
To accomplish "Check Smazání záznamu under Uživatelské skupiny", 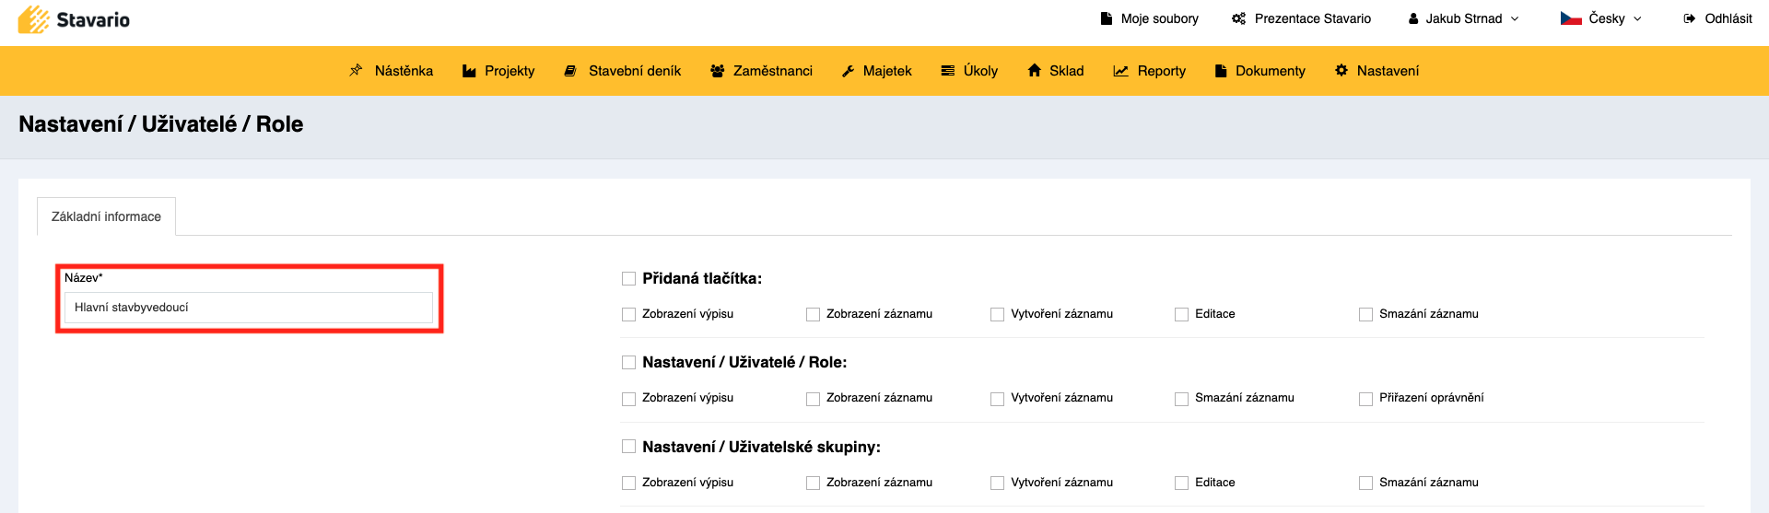I will click(x=1365, y=483).
